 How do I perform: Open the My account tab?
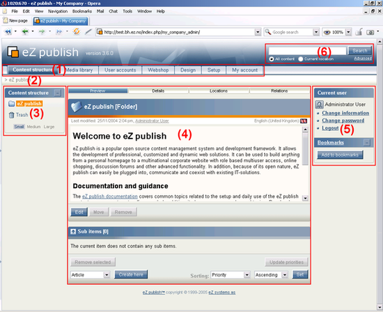[x=244, y=70]
